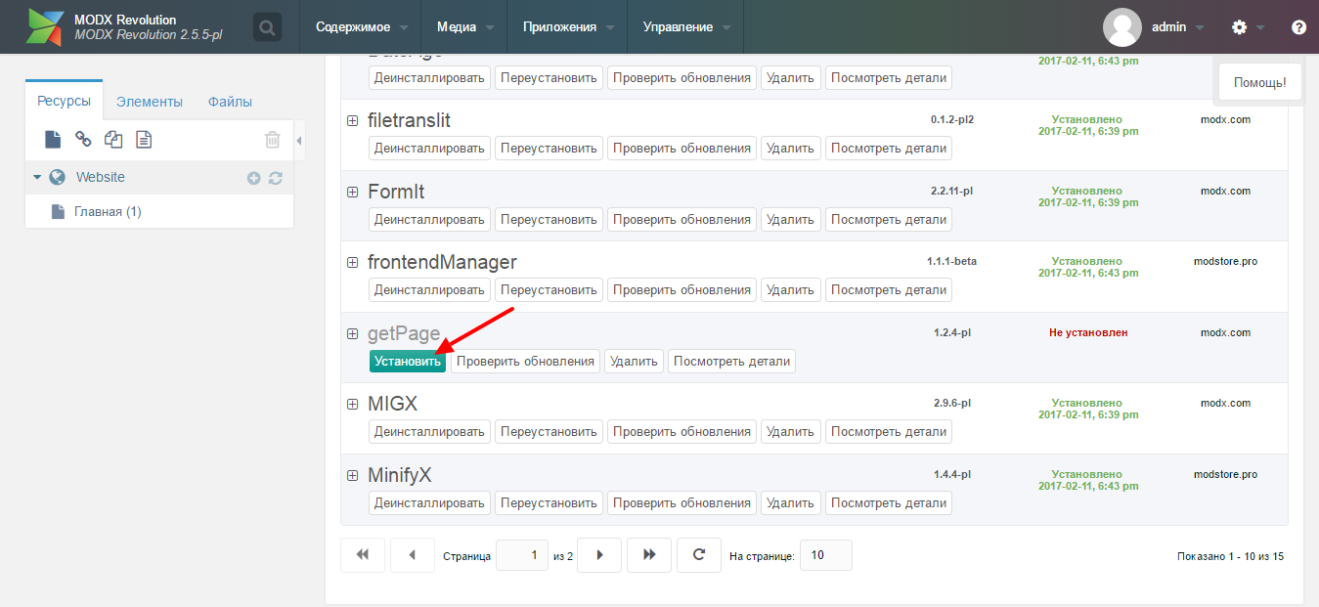The height and width of the screenshot is (607, 1319).
Task: Open the Управление menu
Action: [x=685, y=27]
